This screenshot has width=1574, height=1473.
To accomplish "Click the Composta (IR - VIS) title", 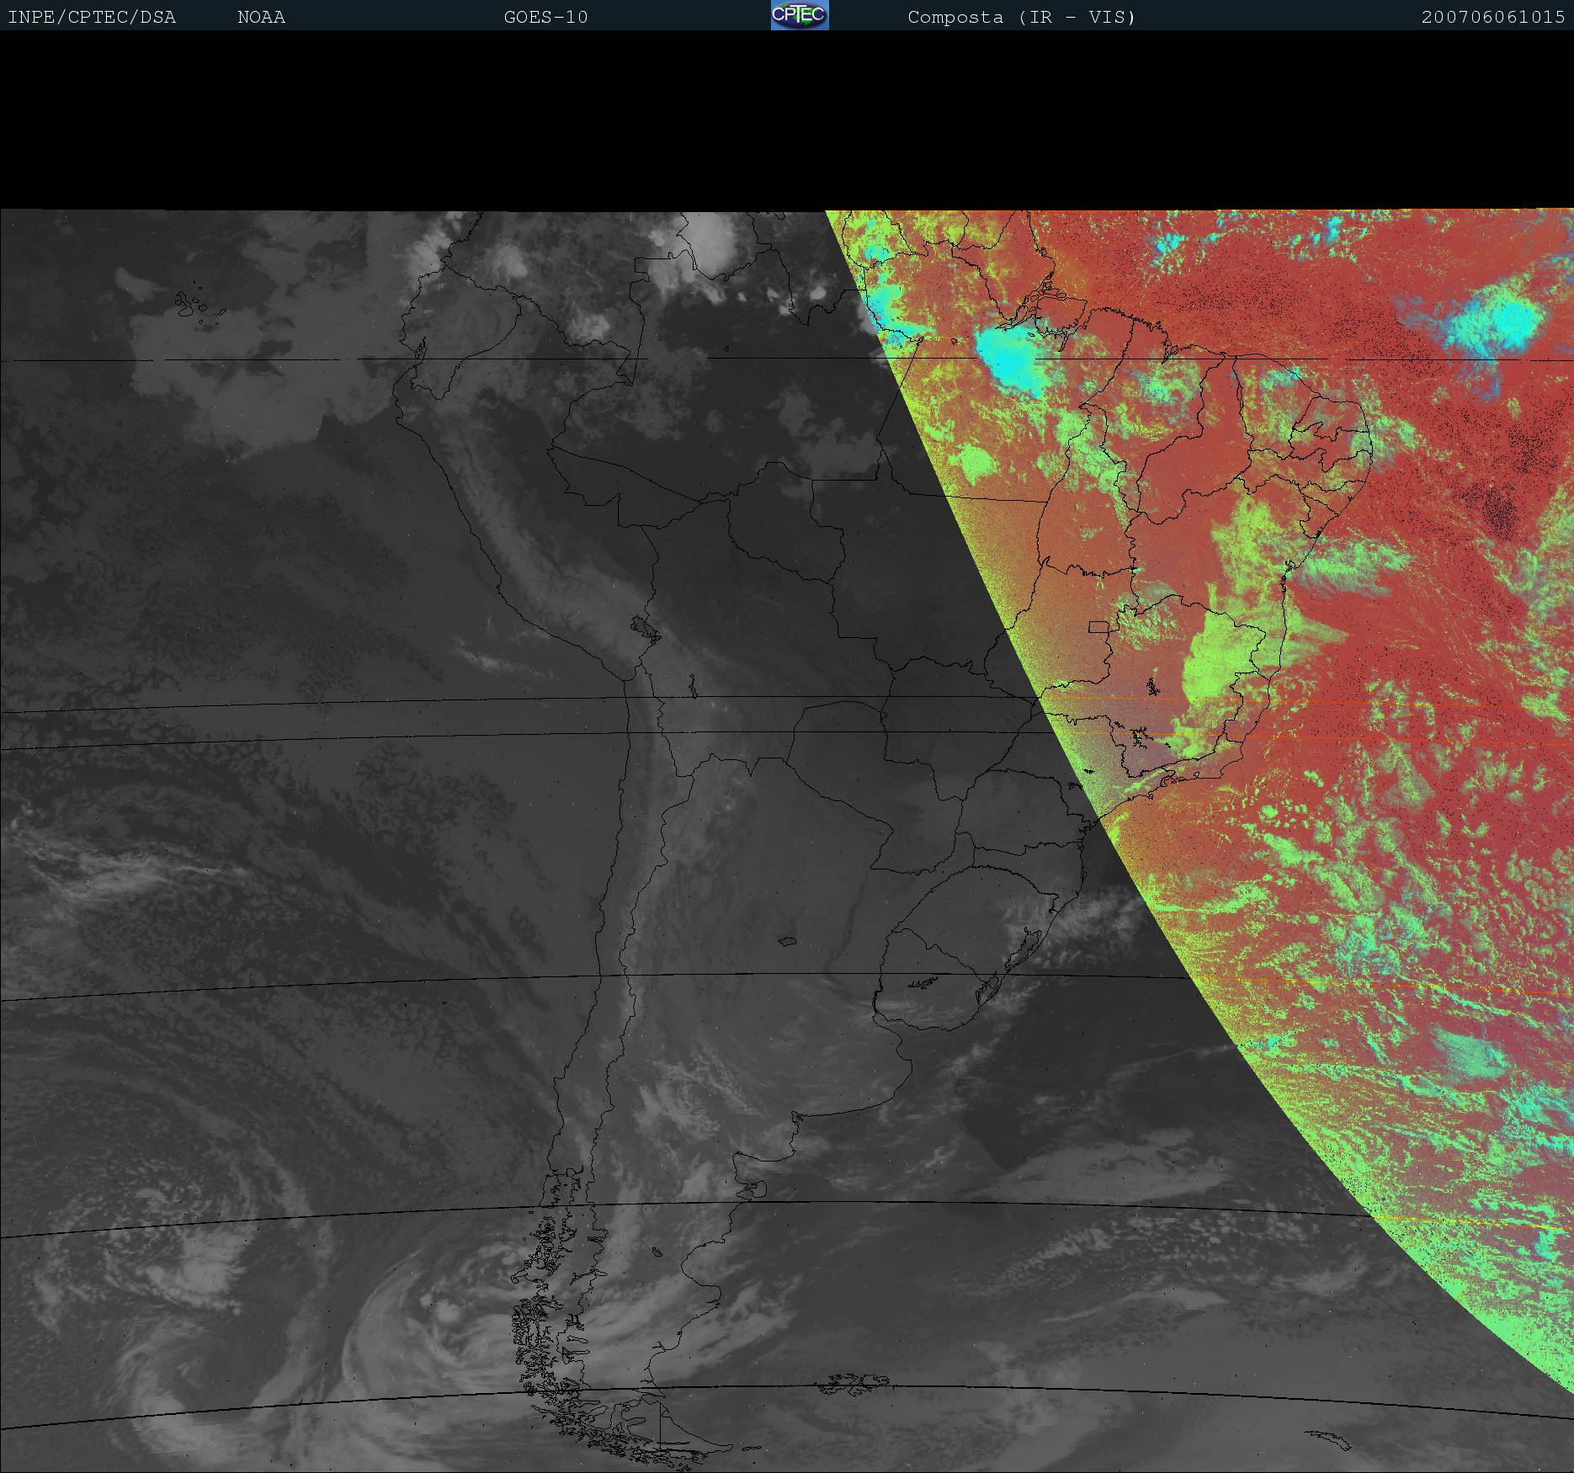I will [1021, 17].
